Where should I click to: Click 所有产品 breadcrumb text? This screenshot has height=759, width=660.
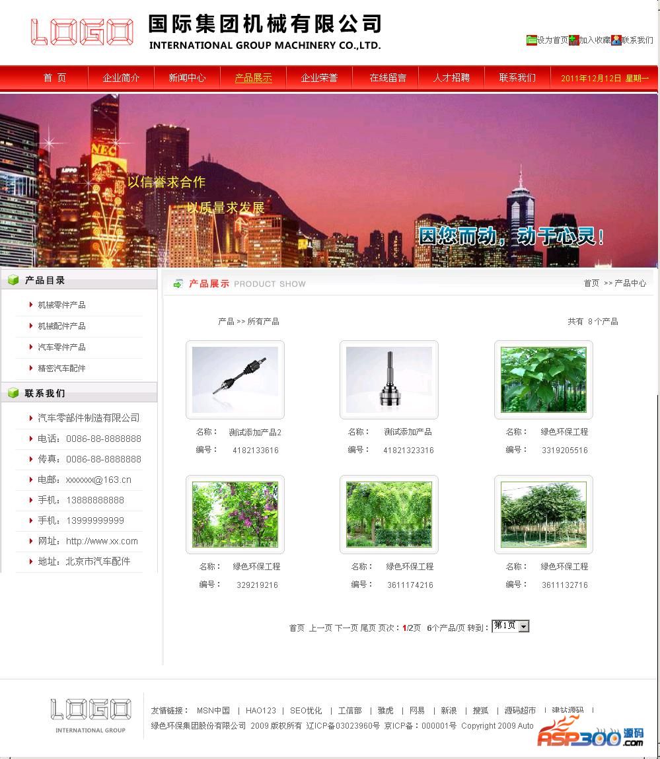(263, 322)
